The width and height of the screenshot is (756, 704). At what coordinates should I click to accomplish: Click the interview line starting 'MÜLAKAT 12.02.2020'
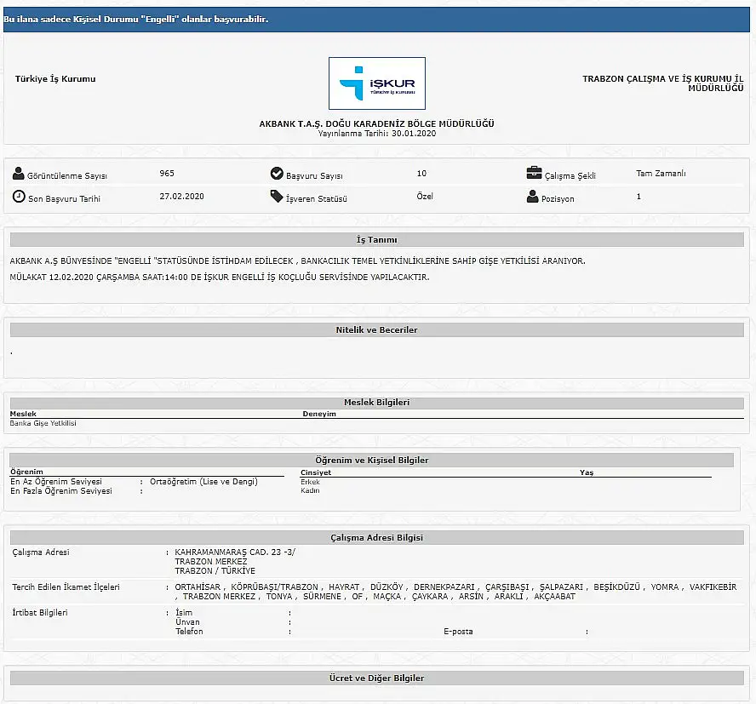point(220,278)
